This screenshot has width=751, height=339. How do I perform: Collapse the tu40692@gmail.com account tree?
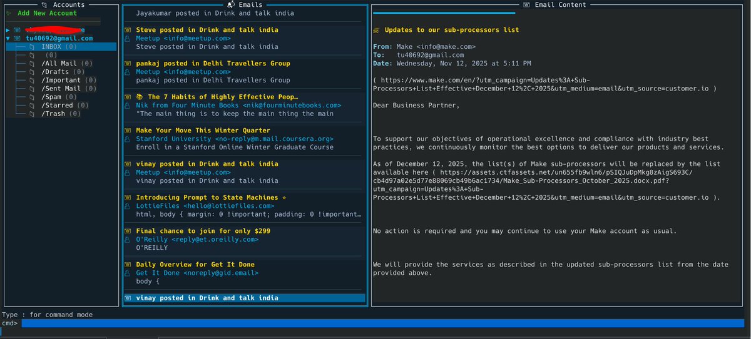pyautogui.click(x=8, y=38)
